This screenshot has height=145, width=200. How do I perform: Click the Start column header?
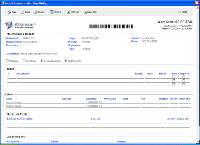click(x=125, y=99)
